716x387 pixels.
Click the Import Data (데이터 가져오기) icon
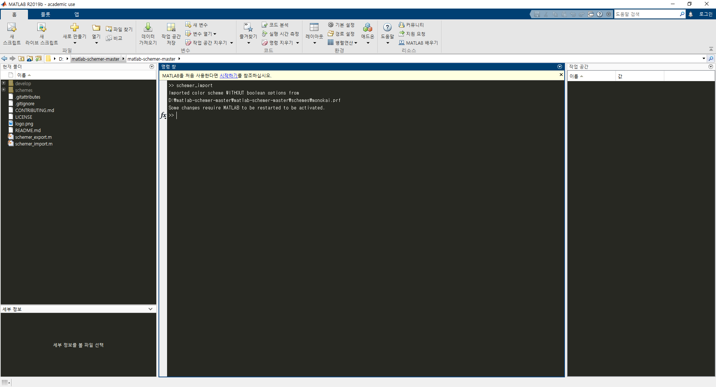tap(148, 27)
